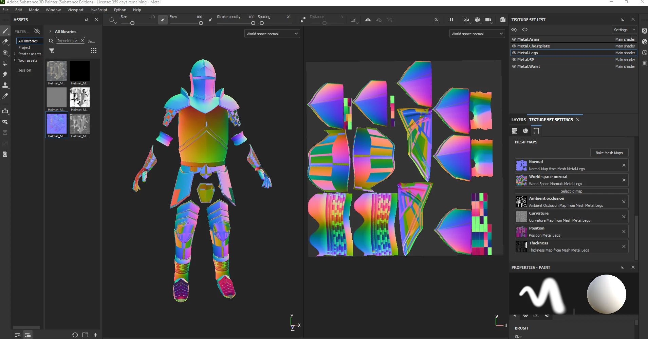Screen dimensions: 648x339
Task: Select the Paint brush tool
Action: click(x=5, y=31)
